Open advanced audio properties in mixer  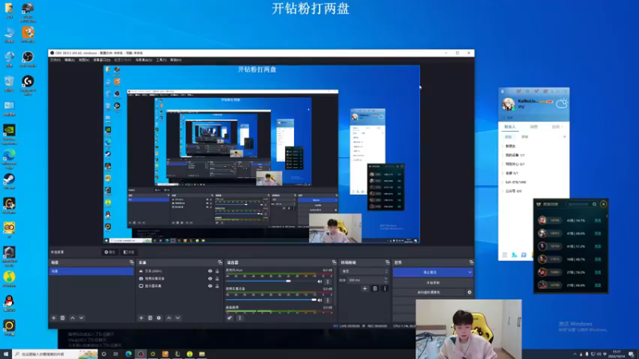click(x=230, y=318)
